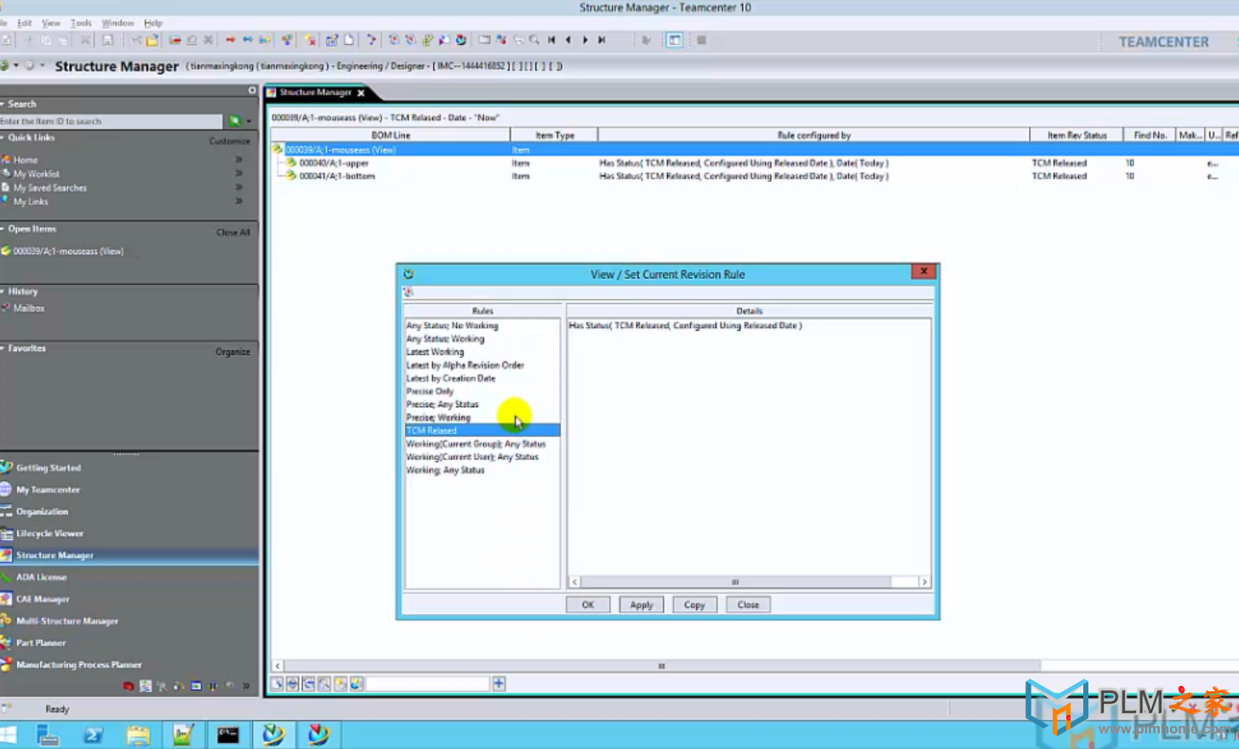Screen dimensions: 1239x749
Task: Open the Edit menu
Action: 25,23
